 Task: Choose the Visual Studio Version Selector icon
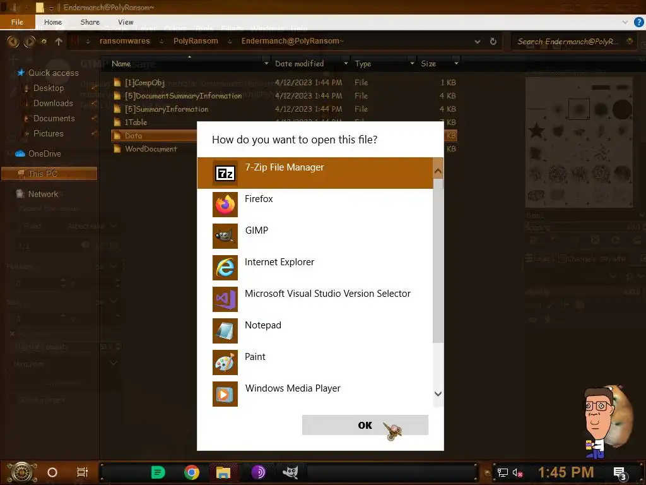225,299
